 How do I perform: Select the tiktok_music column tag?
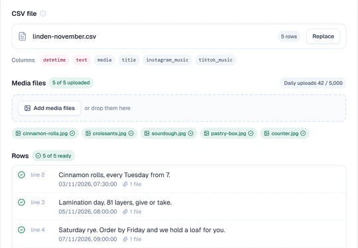(x=215, y=60)
